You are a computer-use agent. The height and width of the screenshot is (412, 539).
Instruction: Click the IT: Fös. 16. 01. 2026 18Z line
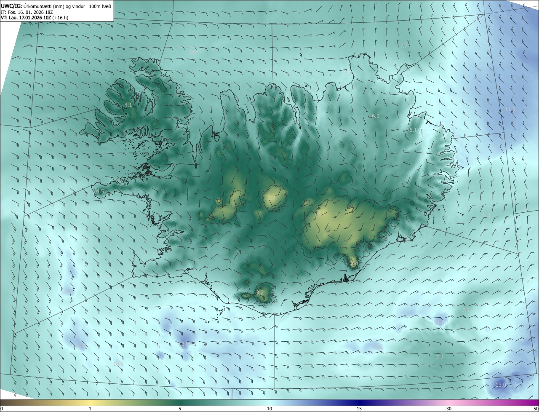click(27, 12)
